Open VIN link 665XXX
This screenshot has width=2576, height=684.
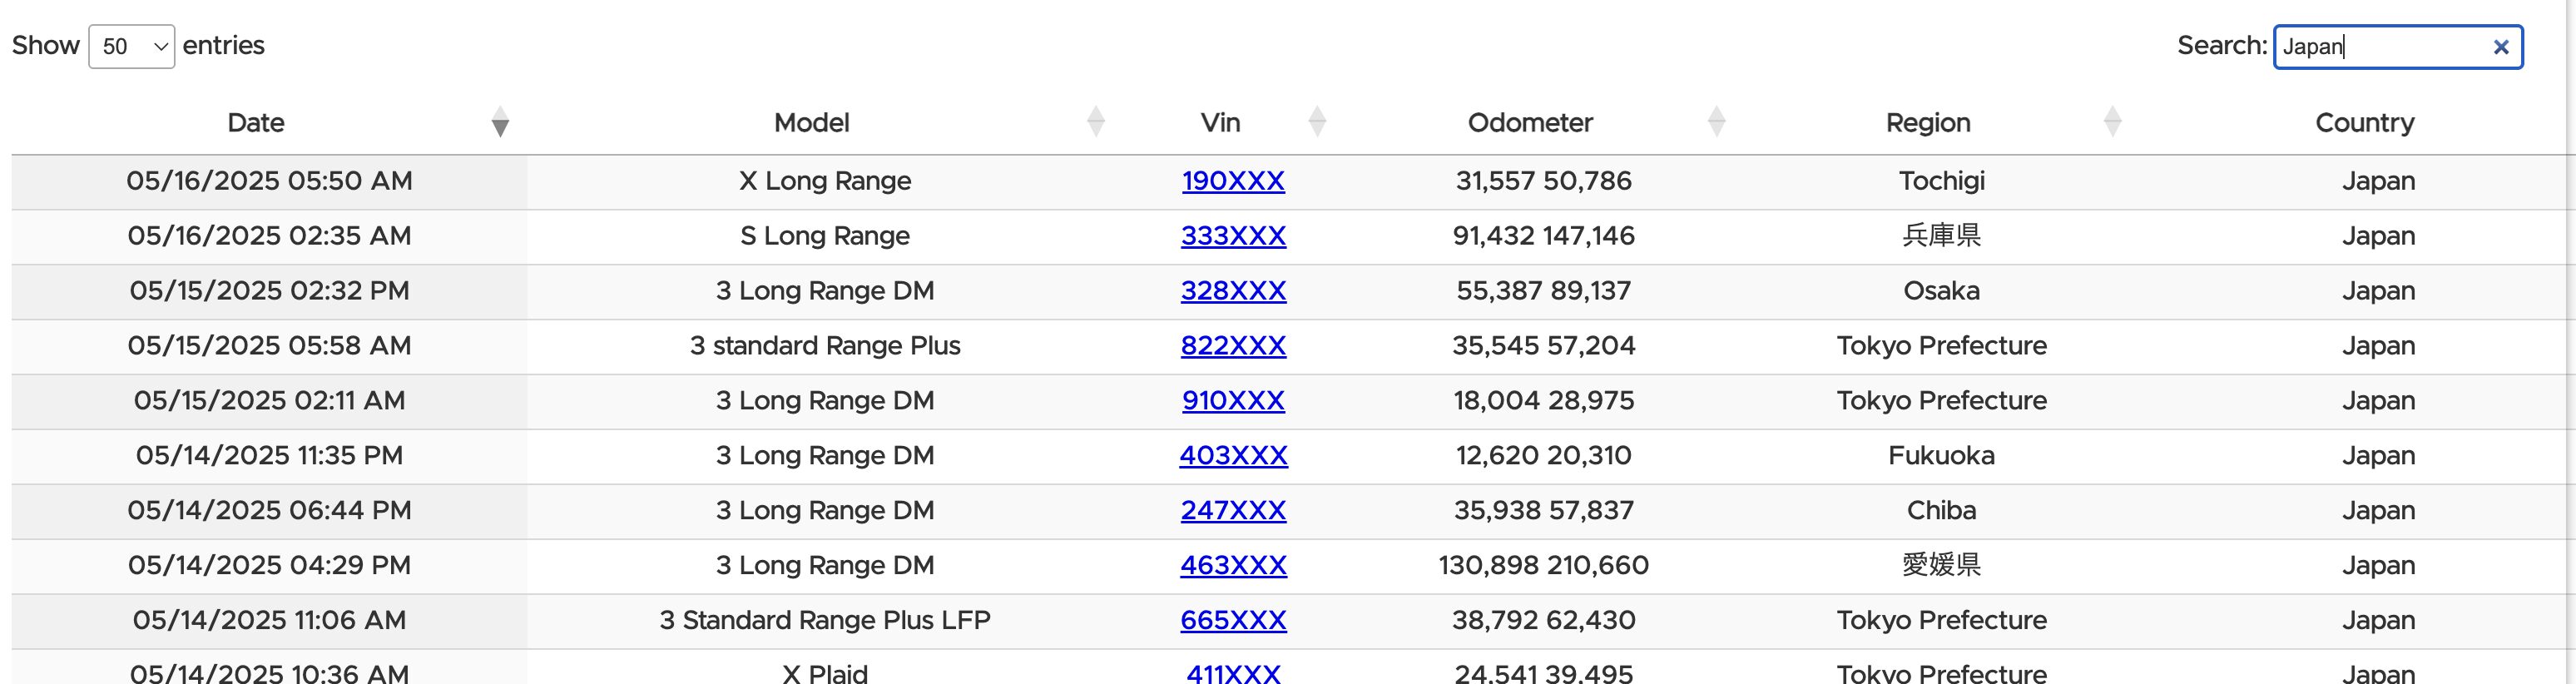pyautogui.click(x=1233, y=621)
